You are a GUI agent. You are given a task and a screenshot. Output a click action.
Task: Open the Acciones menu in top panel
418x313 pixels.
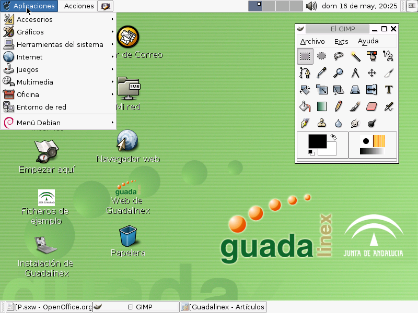click(x=79, y=6)
